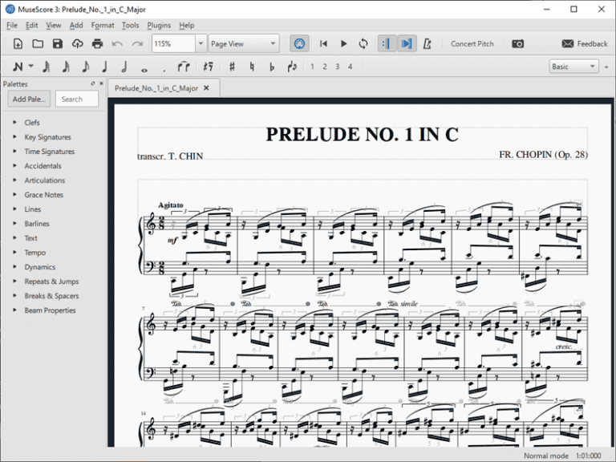Apply natural accidental
Screen dimensions: 616x462
coord(252,67)
